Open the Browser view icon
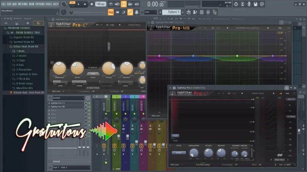 215,12
